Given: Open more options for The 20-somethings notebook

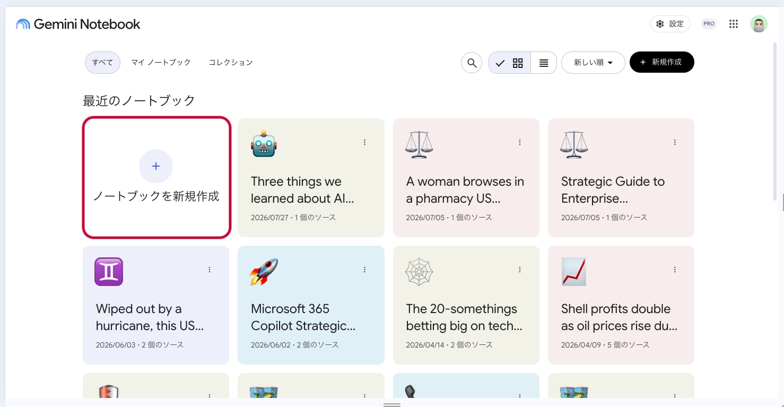Looking at the screenshot, I should coord(520,270).
